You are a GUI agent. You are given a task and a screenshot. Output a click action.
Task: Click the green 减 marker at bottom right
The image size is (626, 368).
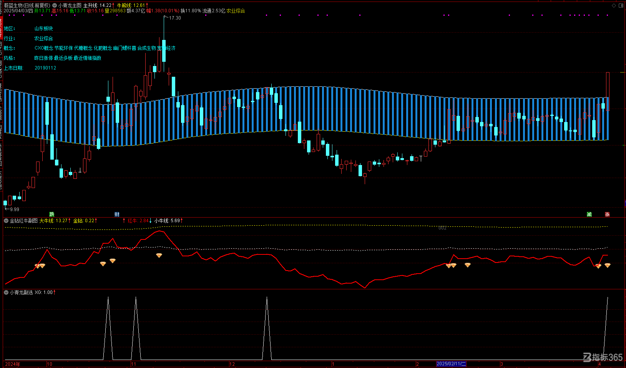tap(589, 215)
